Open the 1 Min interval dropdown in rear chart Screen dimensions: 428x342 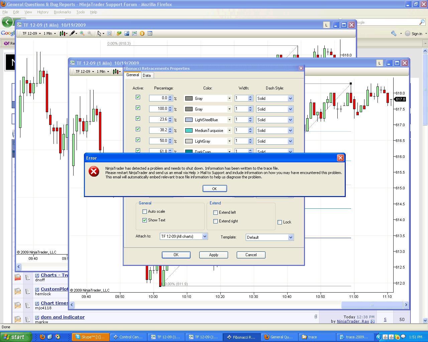pyautogui.click(x=50, y=33)
